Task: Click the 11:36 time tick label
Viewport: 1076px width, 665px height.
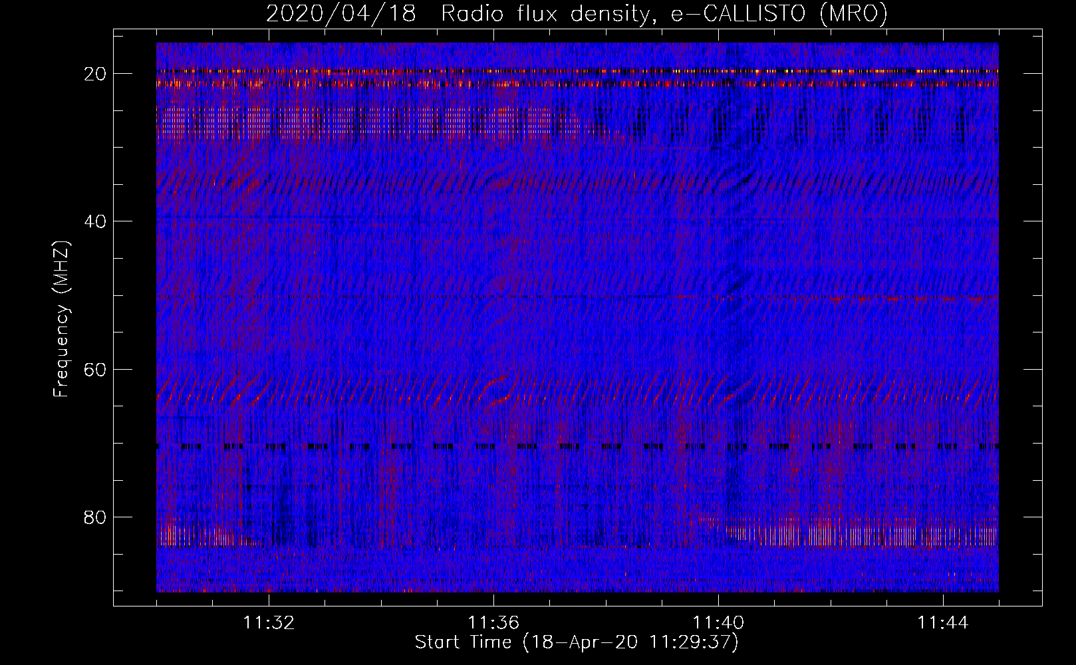Action: (x=493, y=623)
